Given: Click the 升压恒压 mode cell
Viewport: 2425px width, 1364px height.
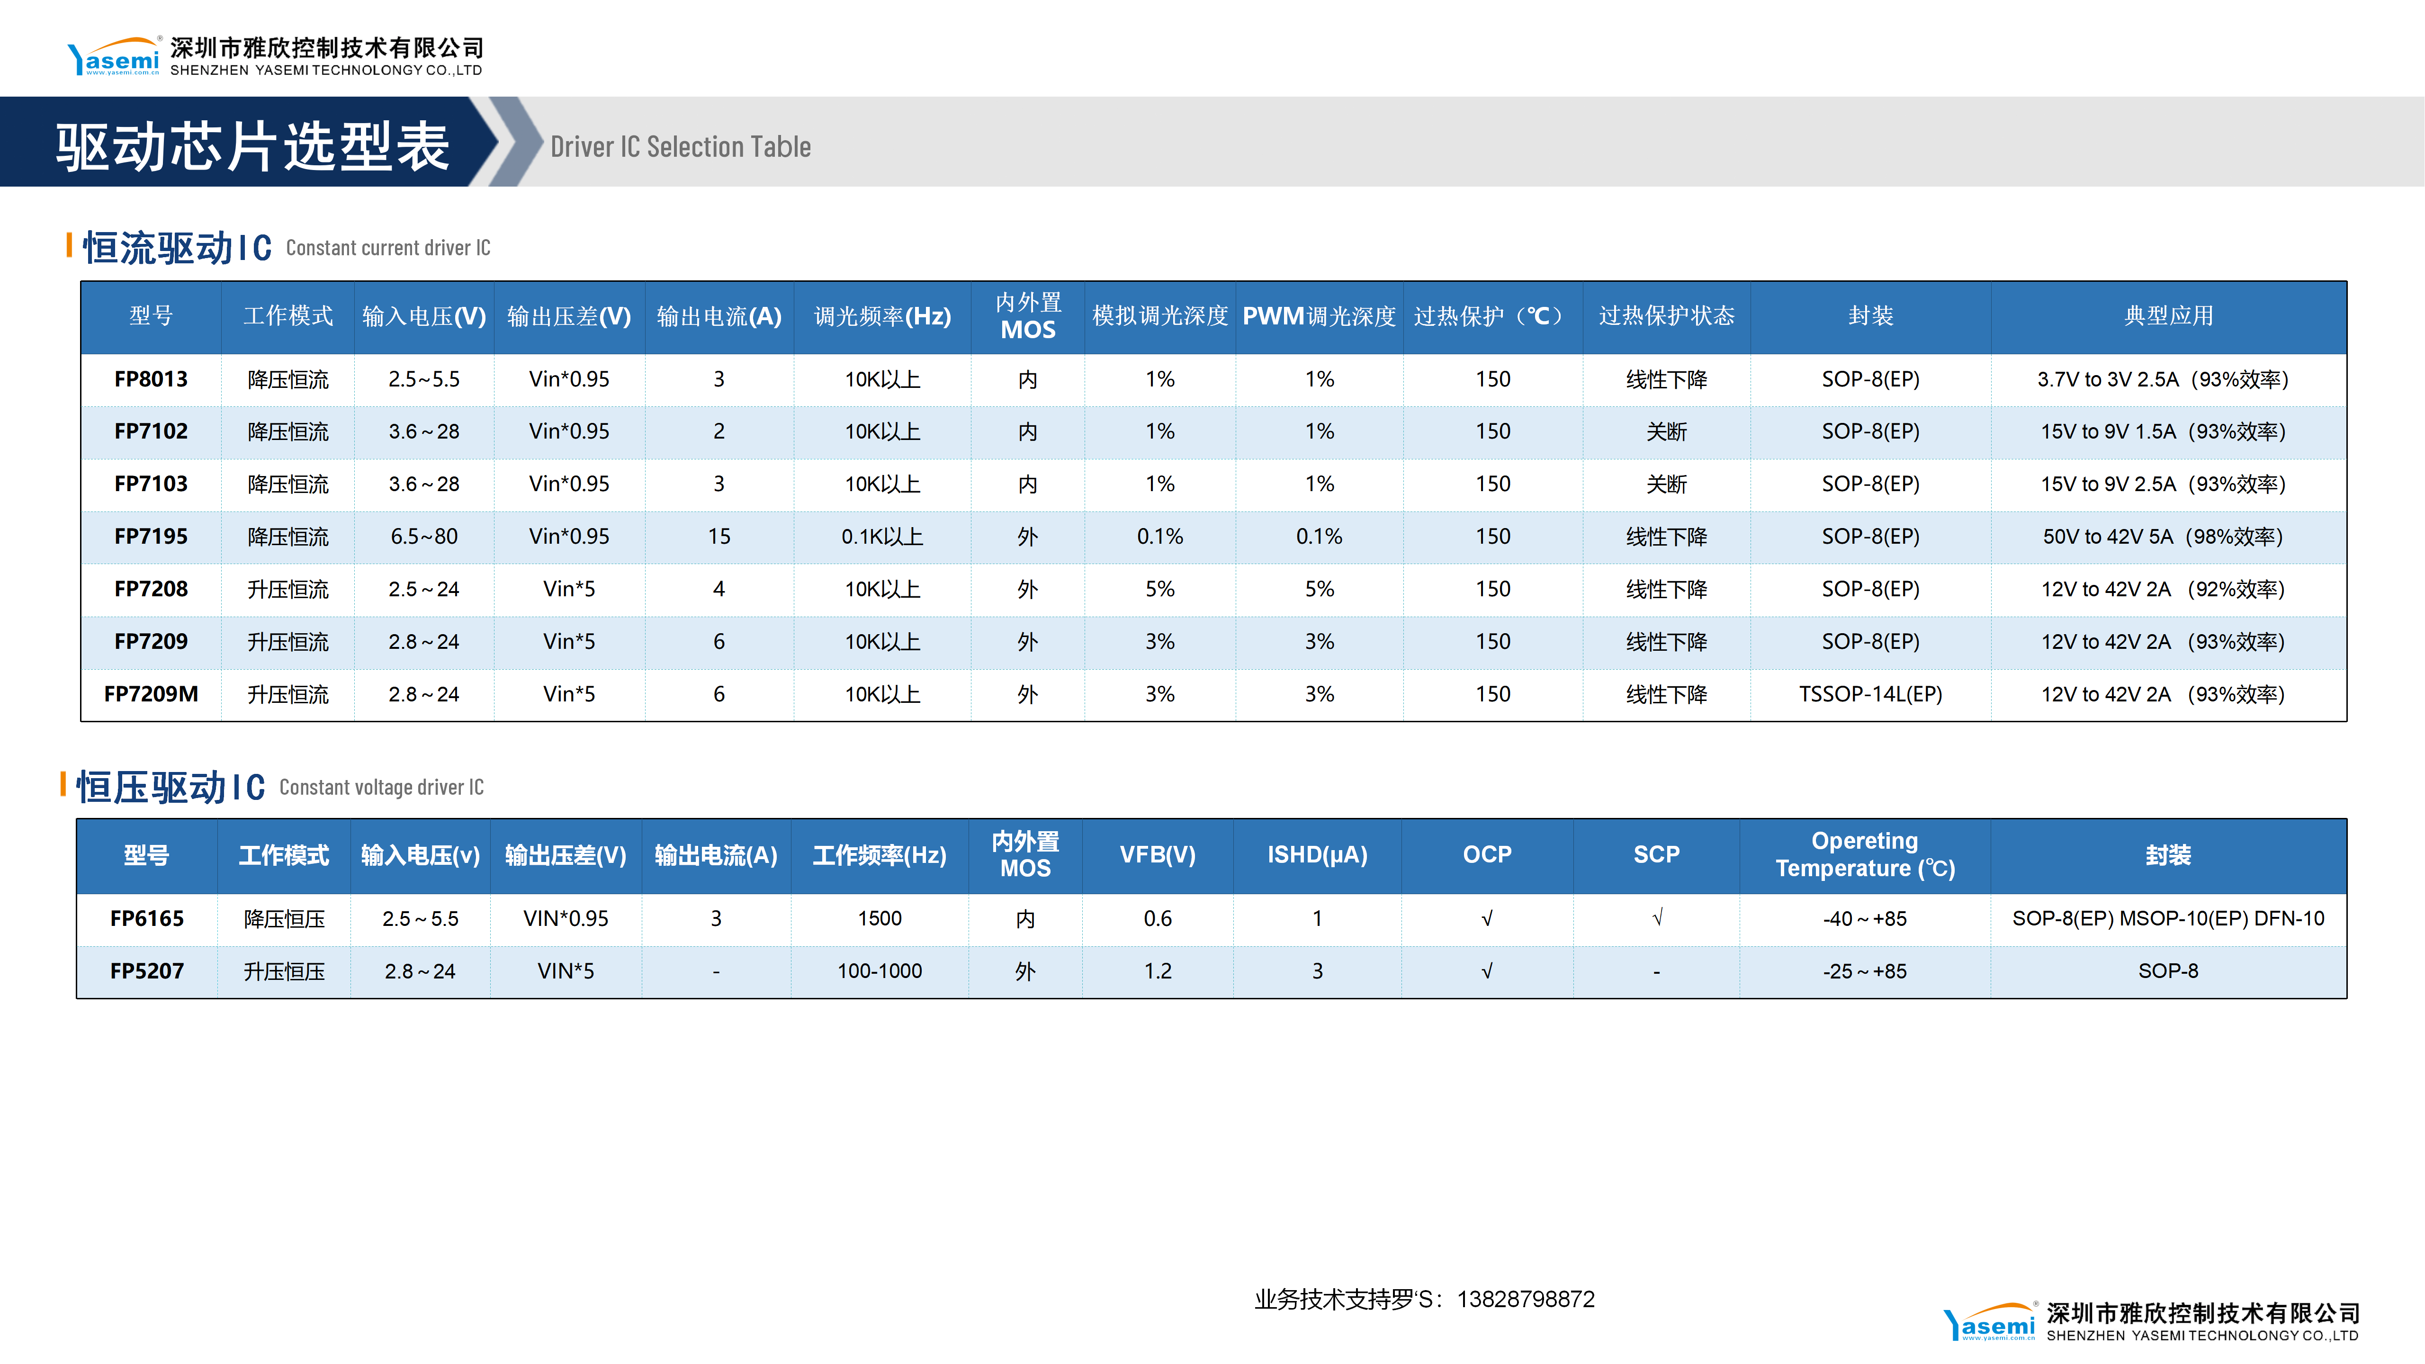Looking at the screenshot, I should 284,971.
